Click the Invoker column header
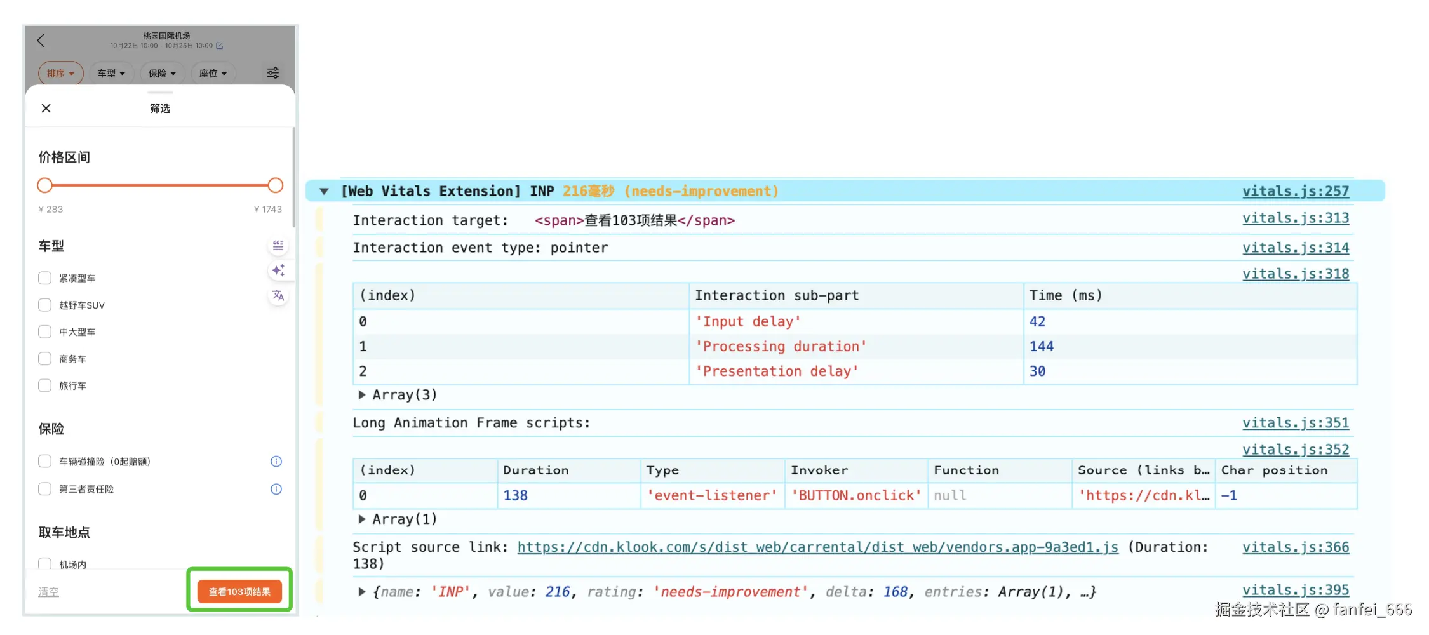Viewport: 1429px width, 635px height. tap(856, 471)
